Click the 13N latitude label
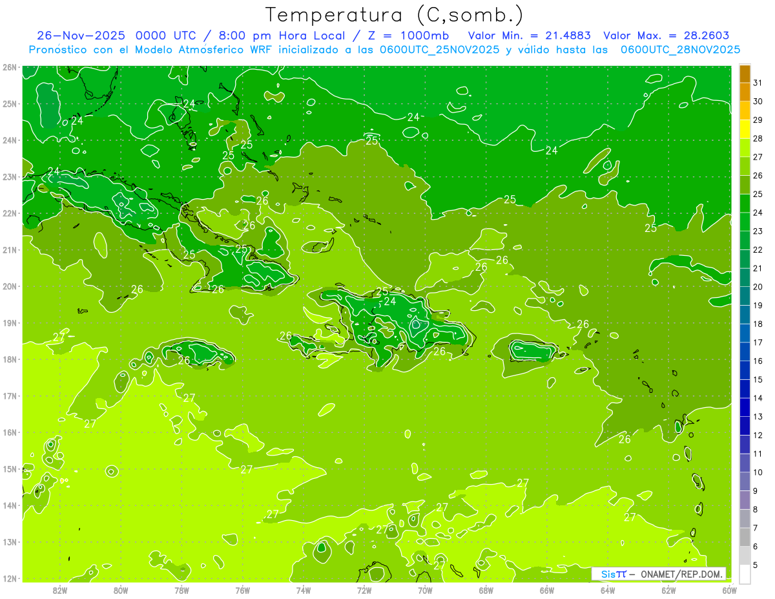 pos(10,541)
